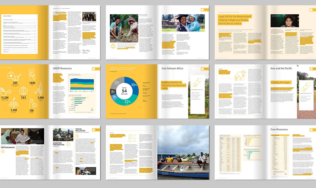This screenshot has height=188, width=316.
Task: Click the yellow circle badge on the UNDP Resources page
Action: 94,69
